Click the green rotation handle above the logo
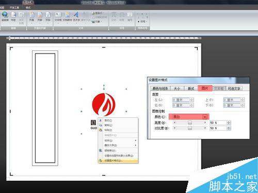Viewport: 258px width, 193px height. [104, 85]
